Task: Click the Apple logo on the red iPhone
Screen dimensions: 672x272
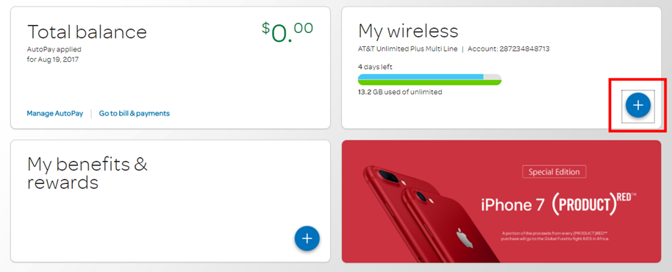Action: click(x=464, y=237)
